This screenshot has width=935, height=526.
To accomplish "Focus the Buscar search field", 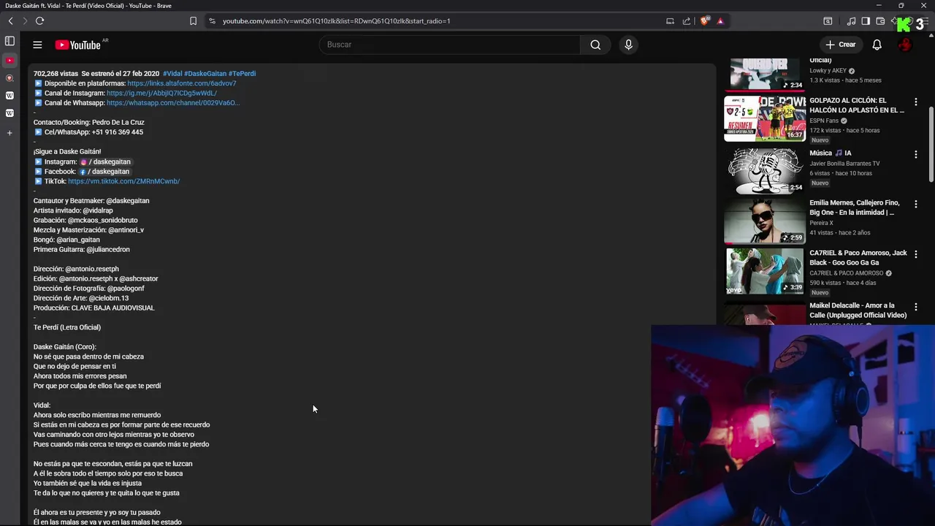I will pos(449,45).
